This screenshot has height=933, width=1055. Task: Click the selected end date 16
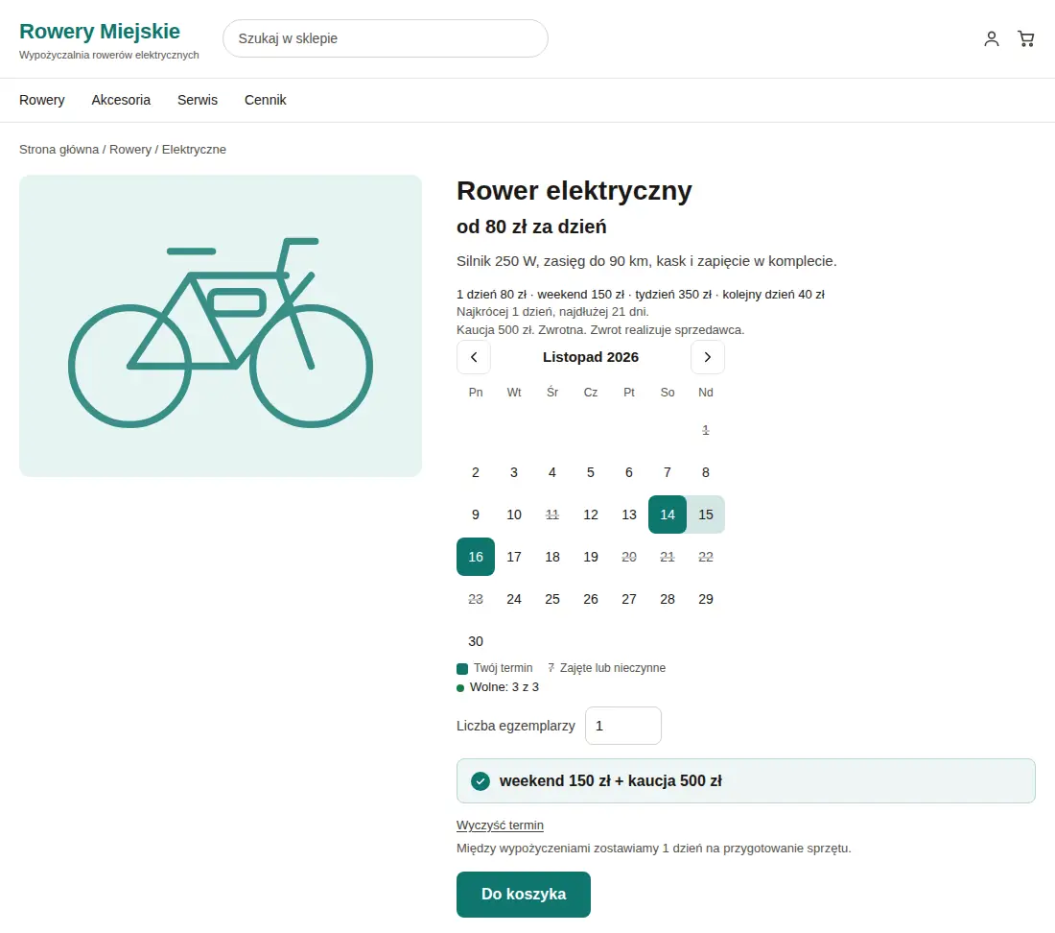click(475, 557)
